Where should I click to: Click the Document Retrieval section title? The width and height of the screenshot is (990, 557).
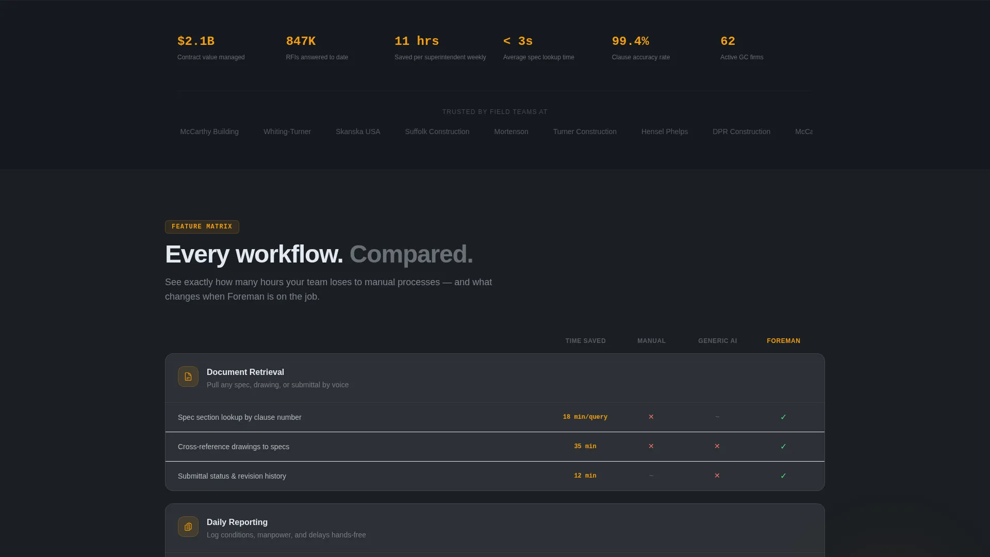(245, 372)
